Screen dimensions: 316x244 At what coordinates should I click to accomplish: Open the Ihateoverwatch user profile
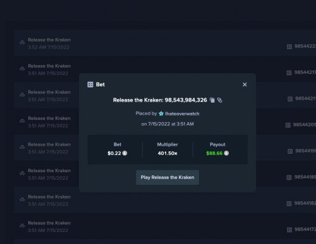point(182,113)
